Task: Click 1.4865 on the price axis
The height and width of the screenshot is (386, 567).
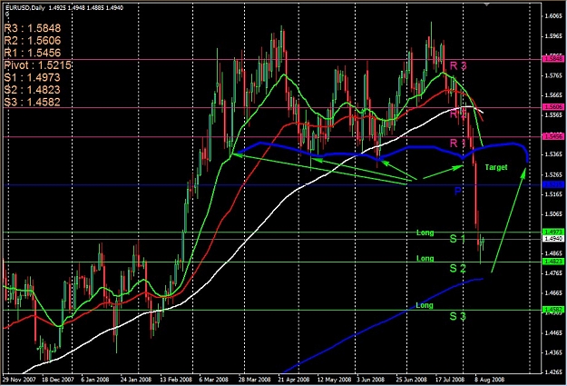Action: (x=553, y=253)
